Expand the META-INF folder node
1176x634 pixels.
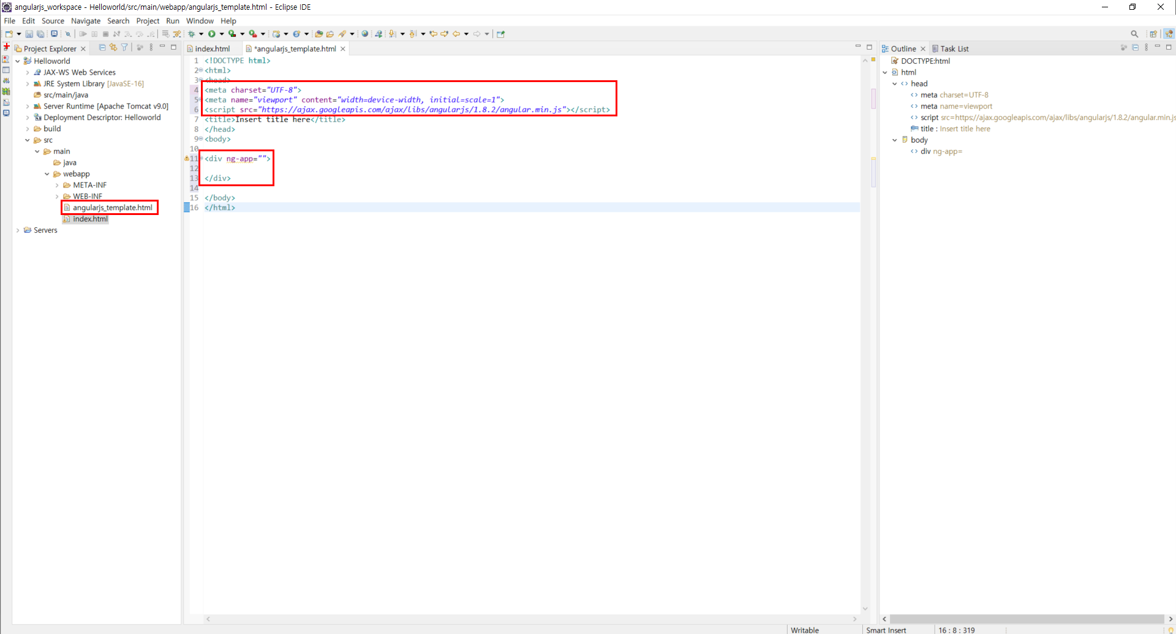click(57, 186)
